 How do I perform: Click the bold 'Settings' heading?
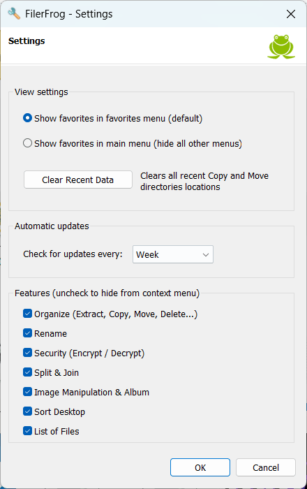pos(27,41)
